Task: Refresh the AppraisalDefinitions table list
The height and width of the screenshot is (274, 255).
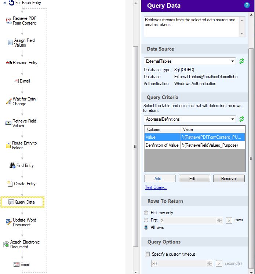Action: pyautogui.click(x=241, y=119)
